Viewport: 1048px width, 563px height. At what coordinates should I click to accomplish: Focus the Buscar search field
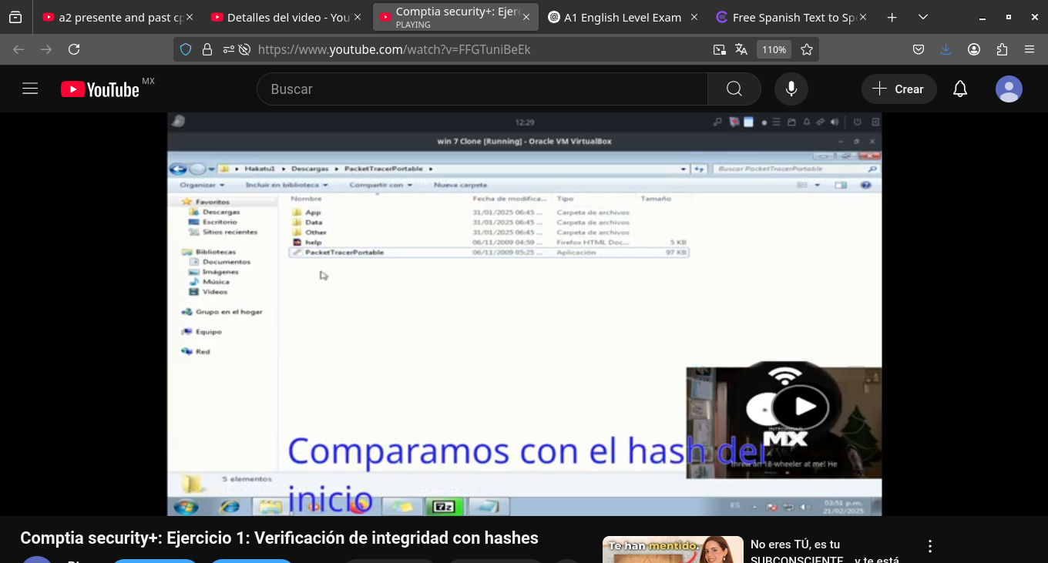(482, 89)
